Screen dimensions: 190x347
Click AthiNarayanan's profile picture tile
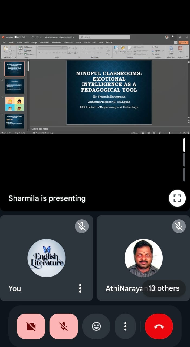point(143,258)
